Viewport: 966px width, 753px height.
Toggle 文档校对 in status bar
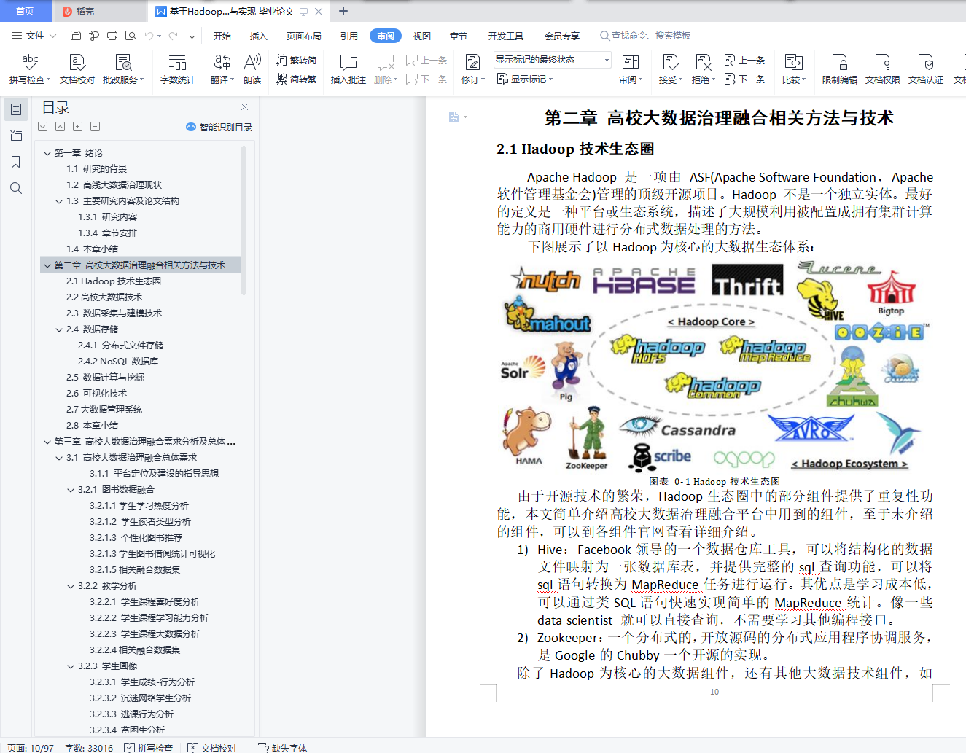(212, 748)
